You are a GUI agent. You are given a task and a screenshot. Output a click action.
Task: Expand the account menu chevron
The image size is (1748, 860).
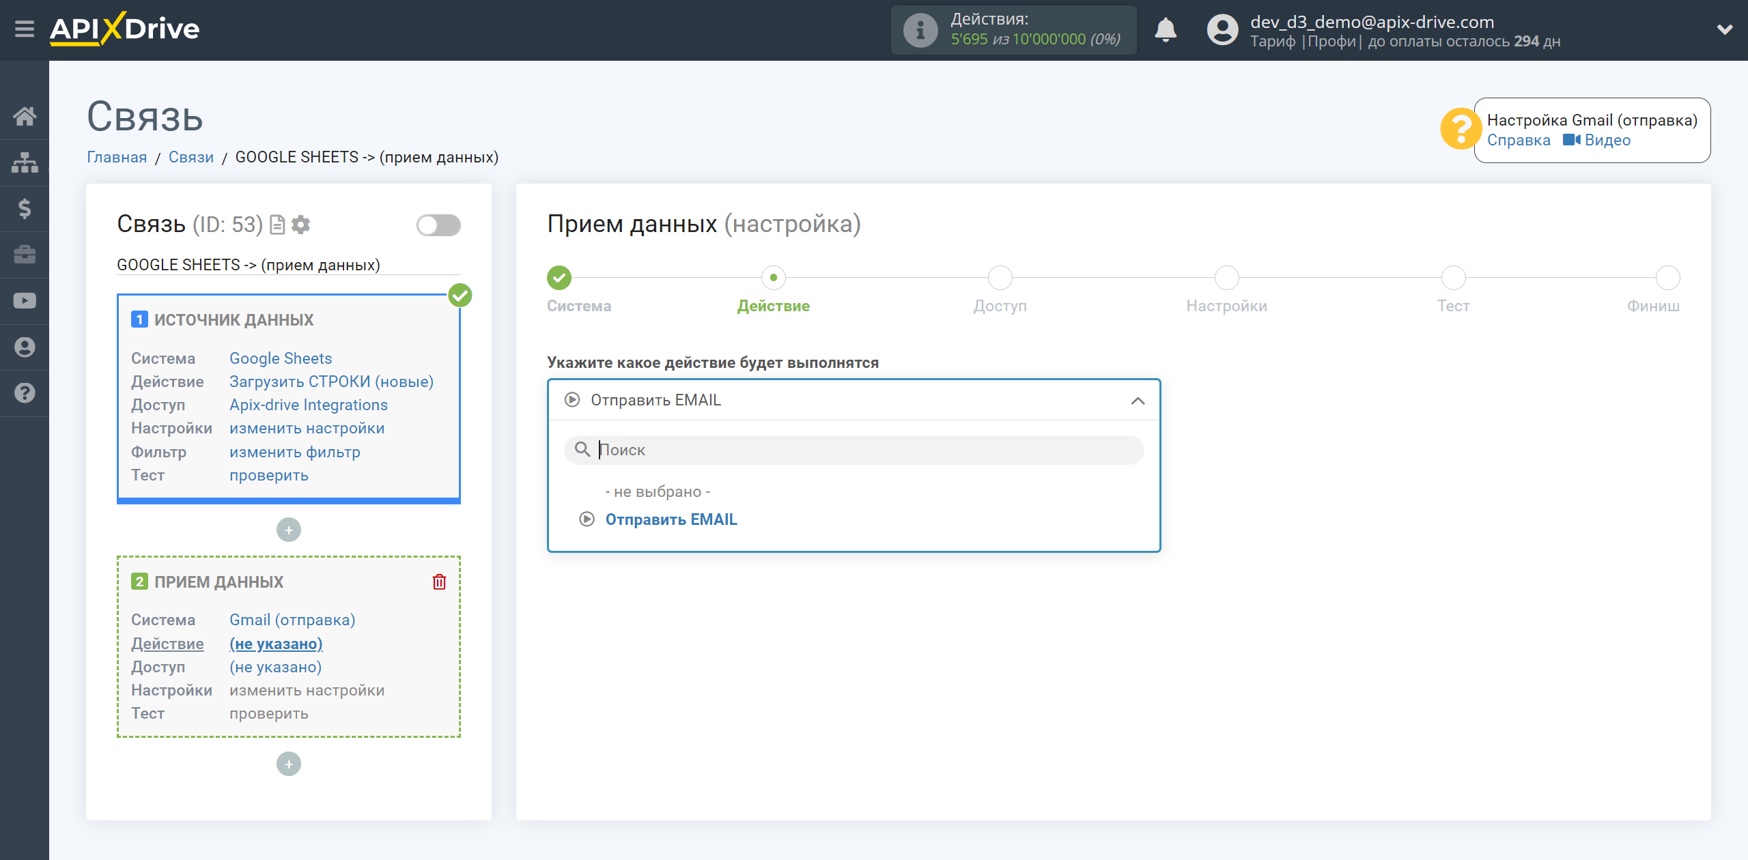coord(1725,29)
